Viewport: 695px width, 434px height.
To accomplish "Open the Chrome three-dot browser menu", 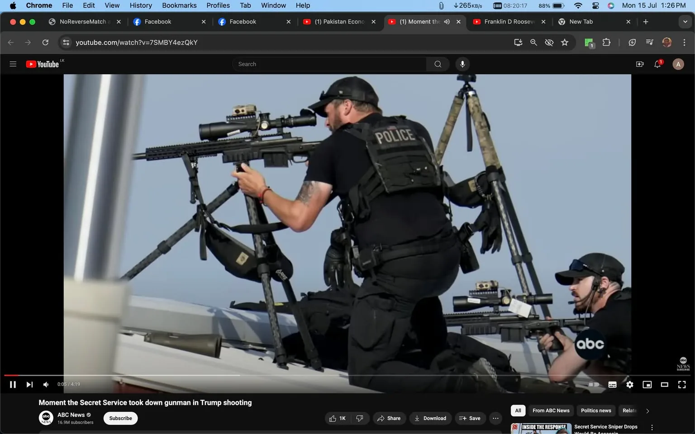I will (685, 42).
